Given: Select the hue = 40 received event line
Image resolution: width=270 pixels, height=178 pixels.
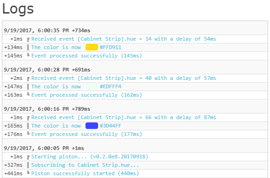Looking at the screenshot, I should (x=123, y=78).
